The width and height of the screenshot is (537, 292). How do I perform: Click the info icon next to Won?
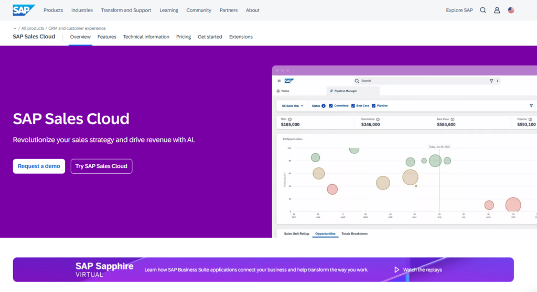(x=290, y=119)
